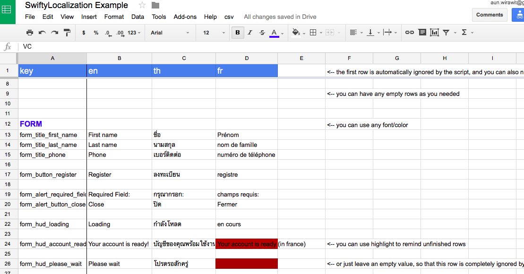Open the font size 12 dropdown
The image size is (524, 274).
pyautogui.click(x=214, y=33)
